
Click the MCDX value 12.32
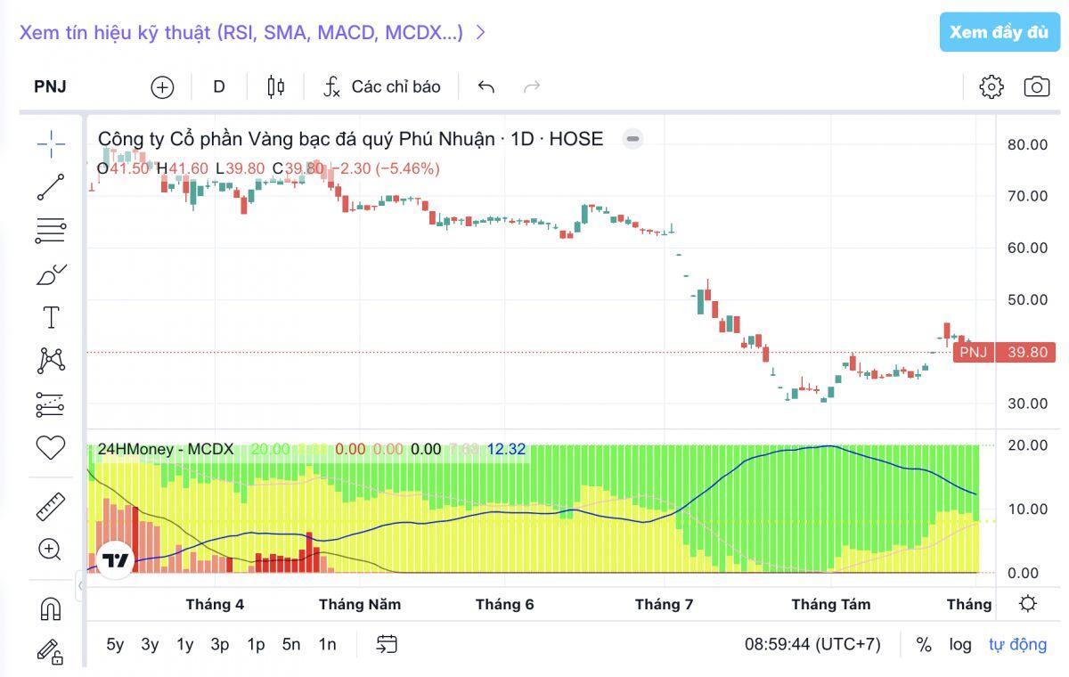[x=506, y=449]
